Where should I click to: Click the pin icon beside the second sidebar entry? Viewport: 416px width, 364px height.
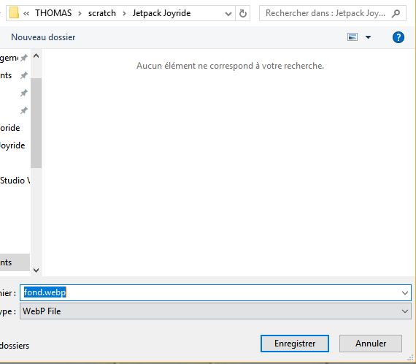click(24, 75)
